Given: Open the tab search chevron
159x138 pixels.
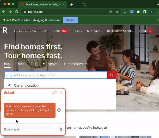Looking at the screenshot, I should pos(158,5).
